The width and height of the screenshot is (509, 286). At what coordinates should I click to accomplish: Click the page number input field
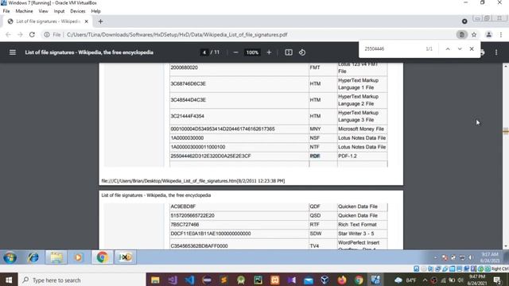(204, 52)
